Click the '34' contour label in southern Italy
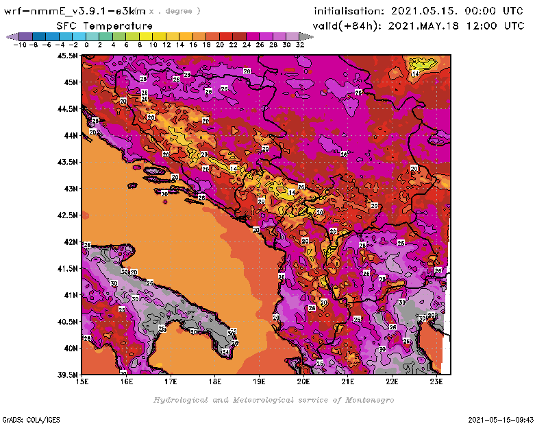 226,352
